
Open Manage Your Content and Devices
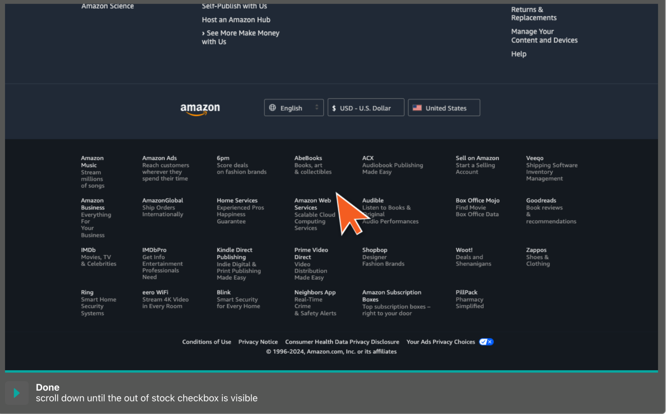(544, 36)
